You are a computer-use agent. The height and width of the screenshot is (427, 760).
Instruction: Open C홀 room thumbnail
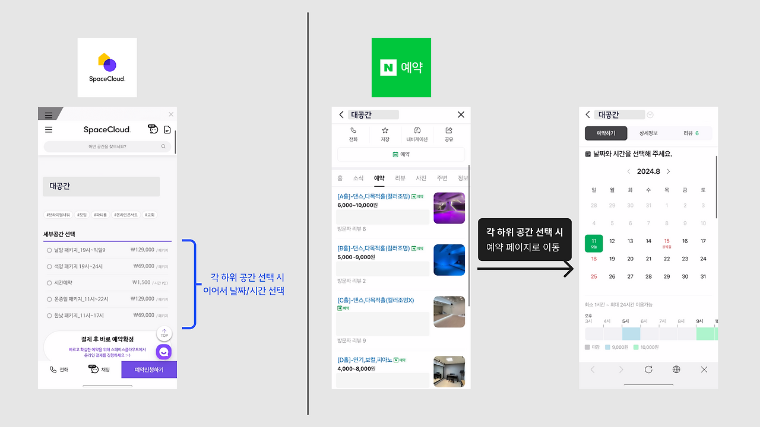point(449,312)
